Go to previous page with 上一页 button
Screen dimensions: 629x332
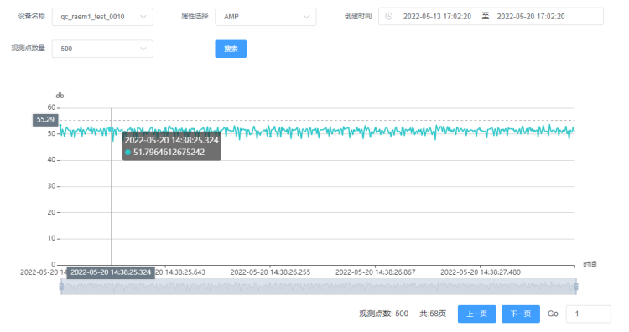[x=476, y=314]
